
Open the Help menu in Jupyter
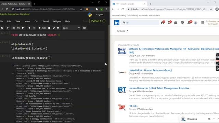click(x=67, y=21)
